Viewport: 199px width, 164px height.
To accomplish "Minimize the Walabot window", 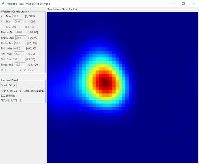I will [x=173, y=4].
